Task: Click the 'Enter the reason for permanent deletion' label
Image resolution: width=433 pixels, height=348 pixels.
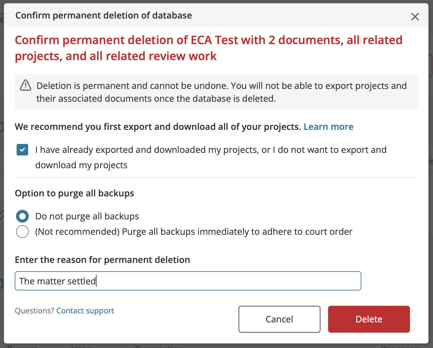Action: [x=102, y=260]
